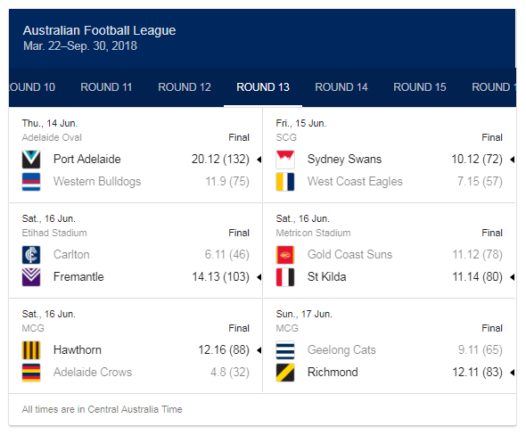Go to the Round 10 tab
The width and height of the screenshot is (526, 435).
pos(32,87)
